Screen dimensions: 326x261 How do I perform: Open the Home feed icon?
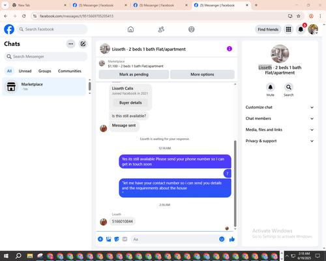(130, 29)
